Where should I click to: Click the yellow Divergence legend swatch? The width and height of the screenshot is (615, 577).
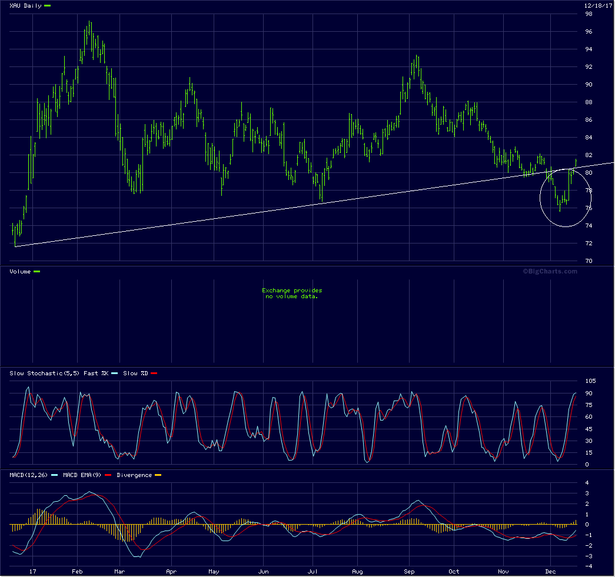pyautogui.click(x=158, y=475)
